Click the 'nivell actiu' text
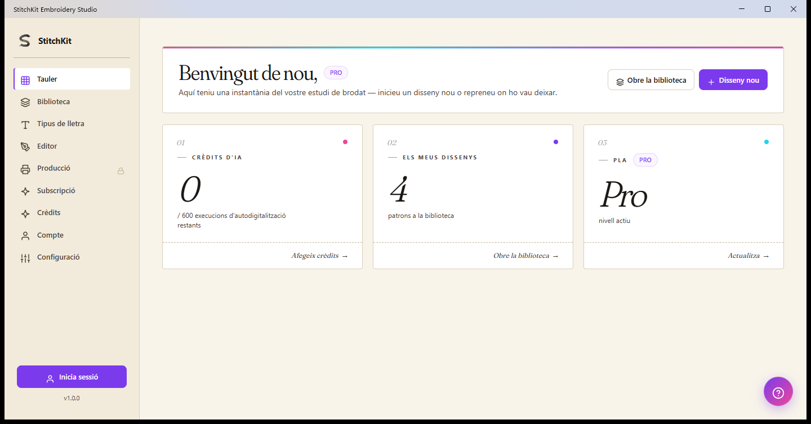The height and width of the screenshot is (424, 811). click(x=614, y=221)
